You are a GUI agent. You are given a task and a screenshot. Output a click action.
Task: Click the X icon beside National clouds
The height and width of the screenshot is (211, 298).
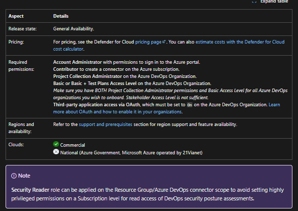pyautogui.click(x=56, y=152)
